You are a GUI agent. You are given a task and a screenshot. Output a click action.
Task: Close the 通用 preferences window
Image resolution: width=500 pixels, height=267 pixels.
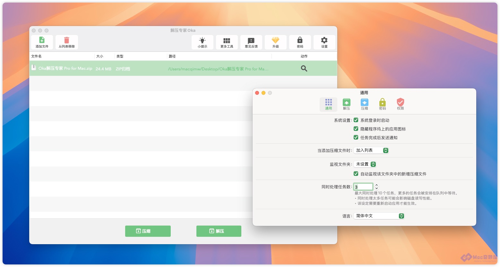click(257, 93)
